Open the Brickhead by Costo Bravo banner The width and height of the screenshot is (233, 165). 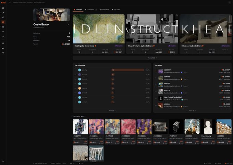pyautogui.click(x=206, y=29)
